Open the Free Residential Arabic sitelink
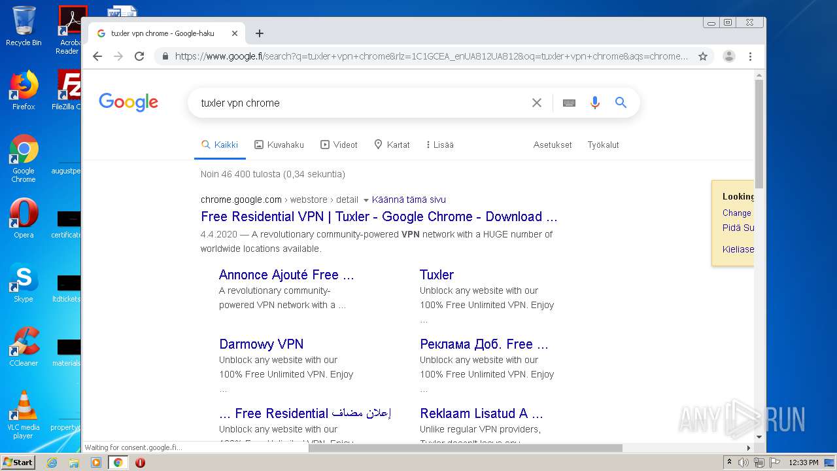837x471 pixels. tap(305, 413)
